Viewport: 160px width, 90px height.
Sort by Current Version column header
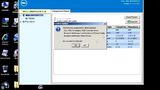pyautogui.click(x=121, y=27)
